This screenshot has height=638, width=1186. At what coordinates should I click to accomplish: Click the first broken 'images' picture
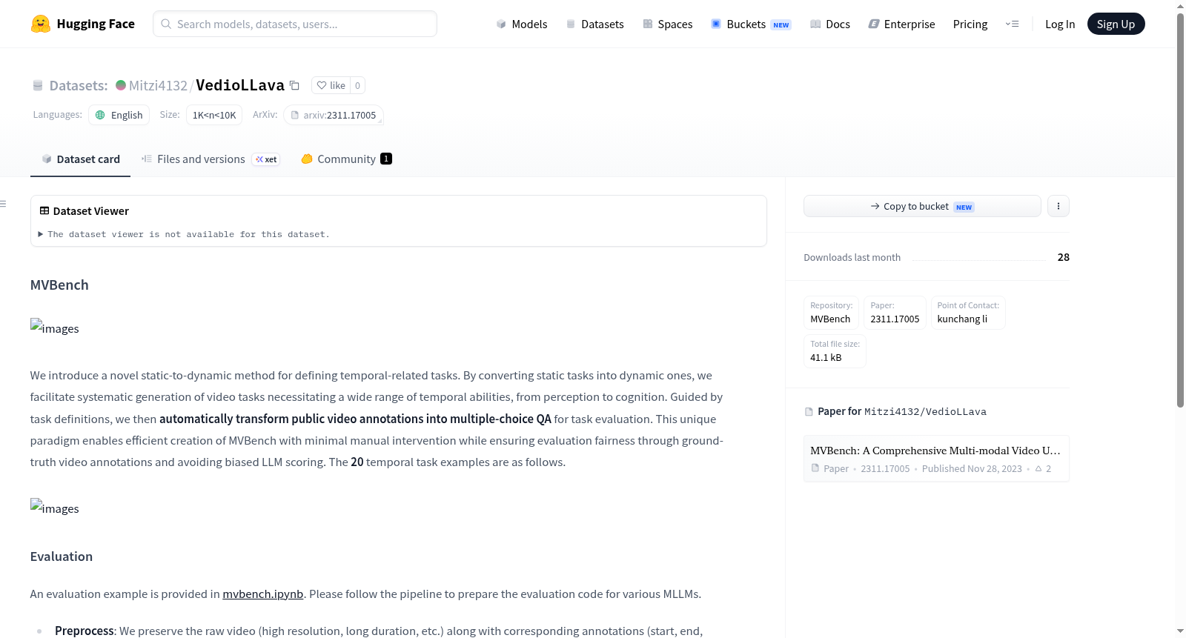point(55,328)
